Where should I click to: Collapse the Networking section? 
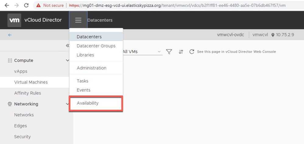coord(68,104)
